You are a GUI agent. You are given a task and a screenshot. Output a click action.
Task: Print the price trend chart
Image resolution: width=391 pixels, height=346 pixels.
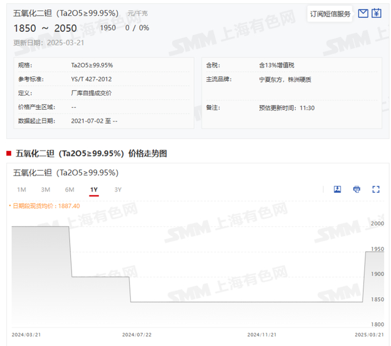(x=356, y=189)
